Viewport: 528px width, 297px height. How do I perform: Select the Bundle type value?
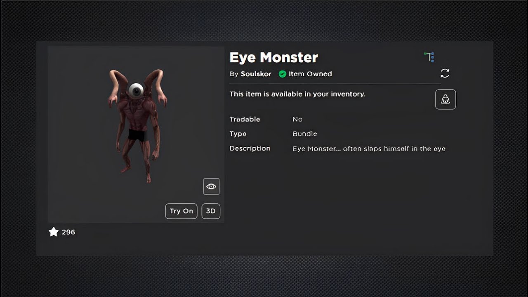pyautogui.click(x=305, y=134)
